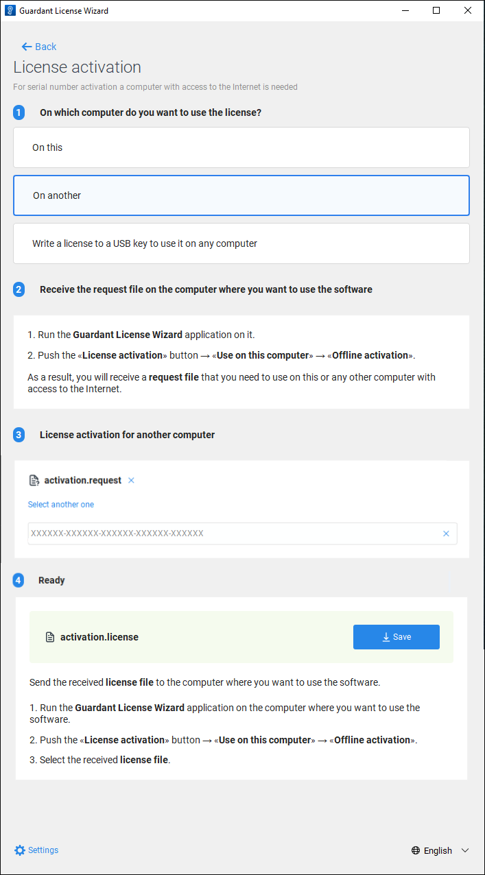
Task: Click the Back arrow icon
Action: pyautogui.click(x=27, y=47)
